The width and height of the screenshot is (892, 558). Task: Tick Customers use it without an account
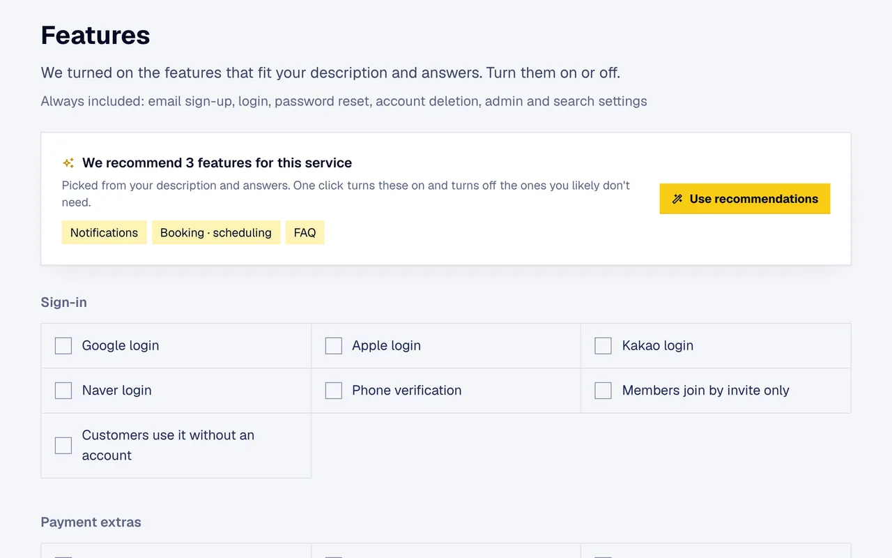[x=63, y=445]
